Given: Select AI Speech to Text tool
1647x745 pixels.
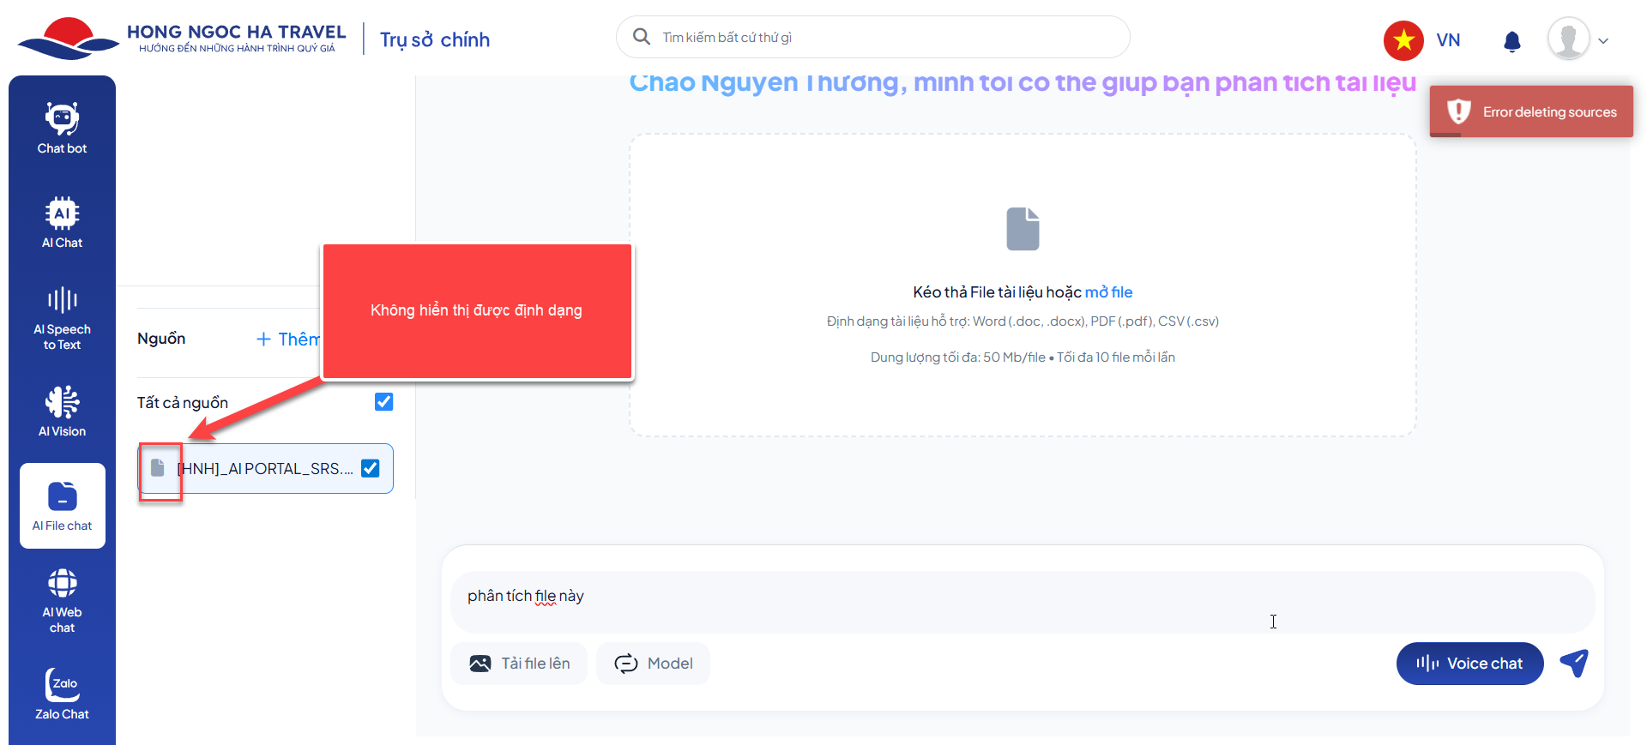Looking at the screenshot, I should pos(62,319).
